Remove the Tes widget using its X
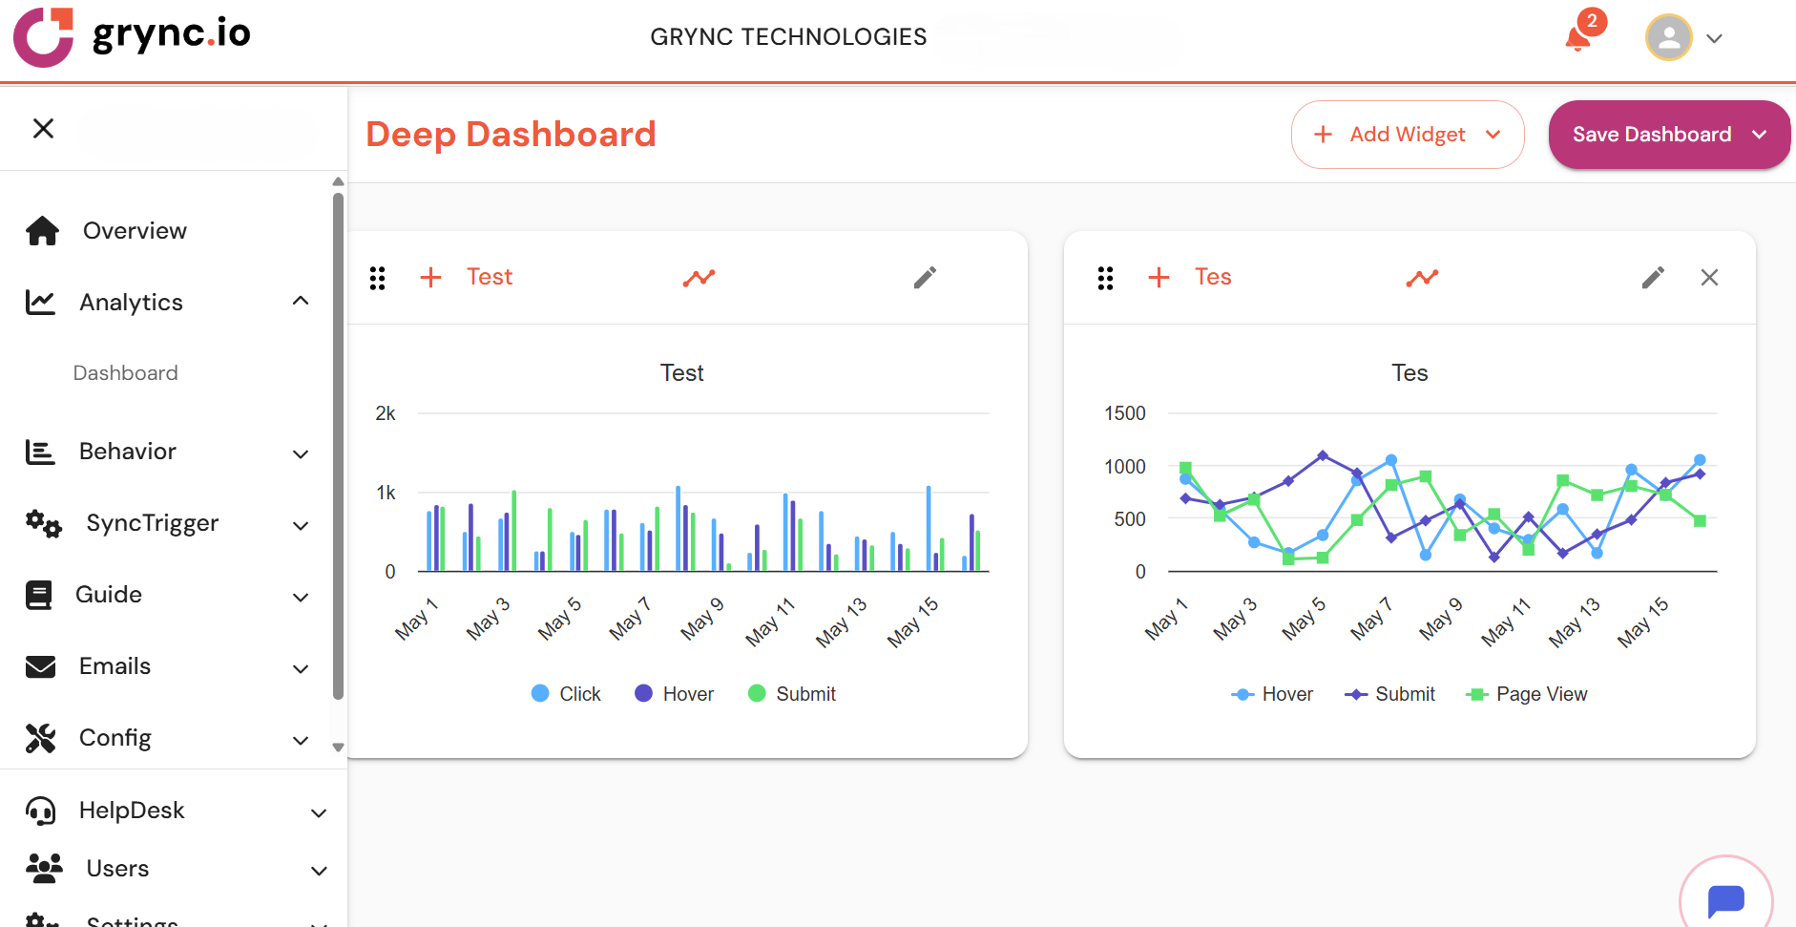This screenshot has height=927, width=1796. (1709, 278)
